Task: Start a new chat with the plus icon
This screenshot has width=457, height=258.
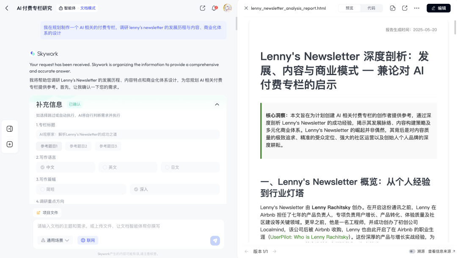Action: pyautogui.click(x=10, y=144)
